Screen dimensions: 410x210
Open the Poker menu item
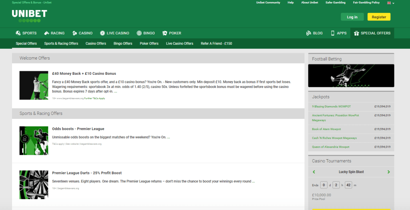pyautogui.click(x=172, y=33)
